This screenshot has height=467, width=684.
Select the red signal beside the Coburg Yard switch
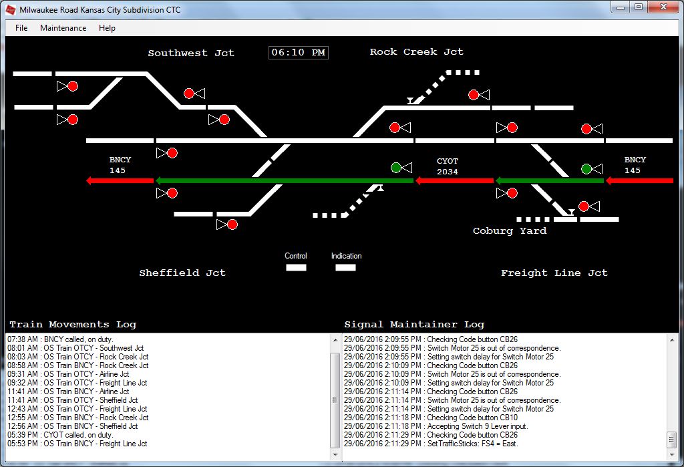584,206
